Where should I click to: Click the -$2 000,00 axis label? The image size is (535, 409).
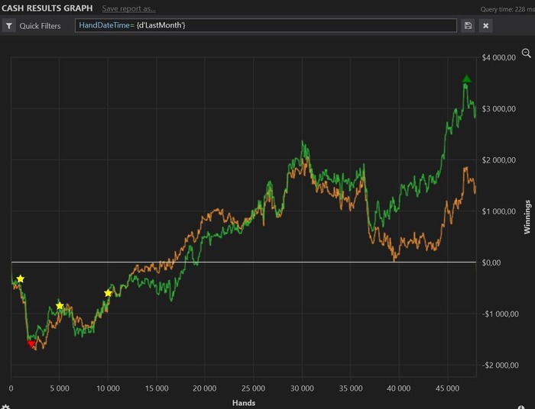tap(500, 366)
